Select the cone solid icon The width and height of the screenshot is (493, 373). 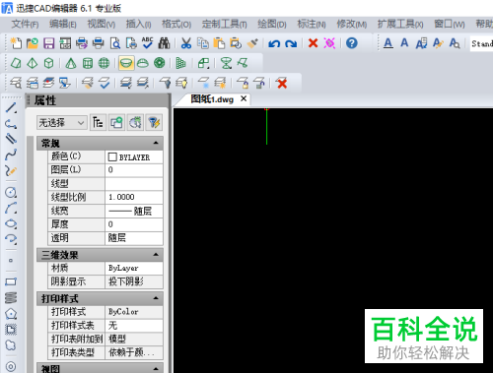tap(71, 63)
